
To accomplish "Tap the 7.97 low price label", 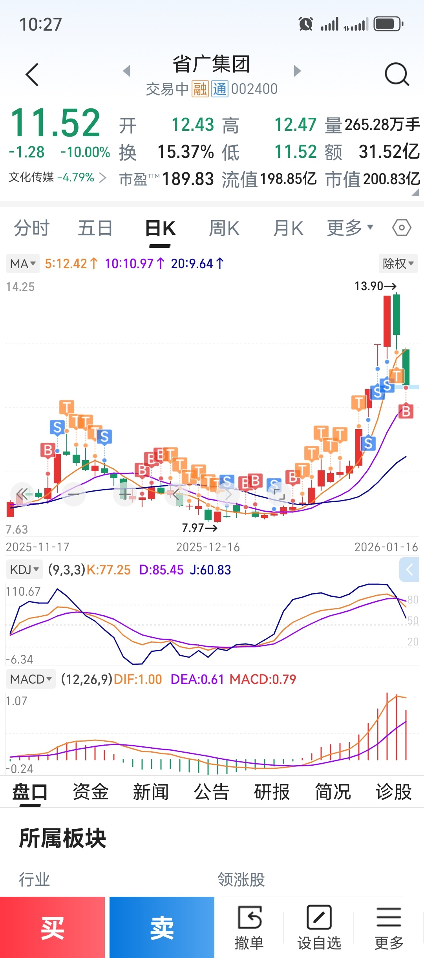I will (199, 528).
